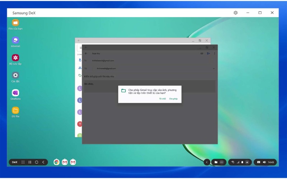This screenshot has height=179, width=287.
Task: Click the mobile signal strength icon
Action: tap(238, 162)
